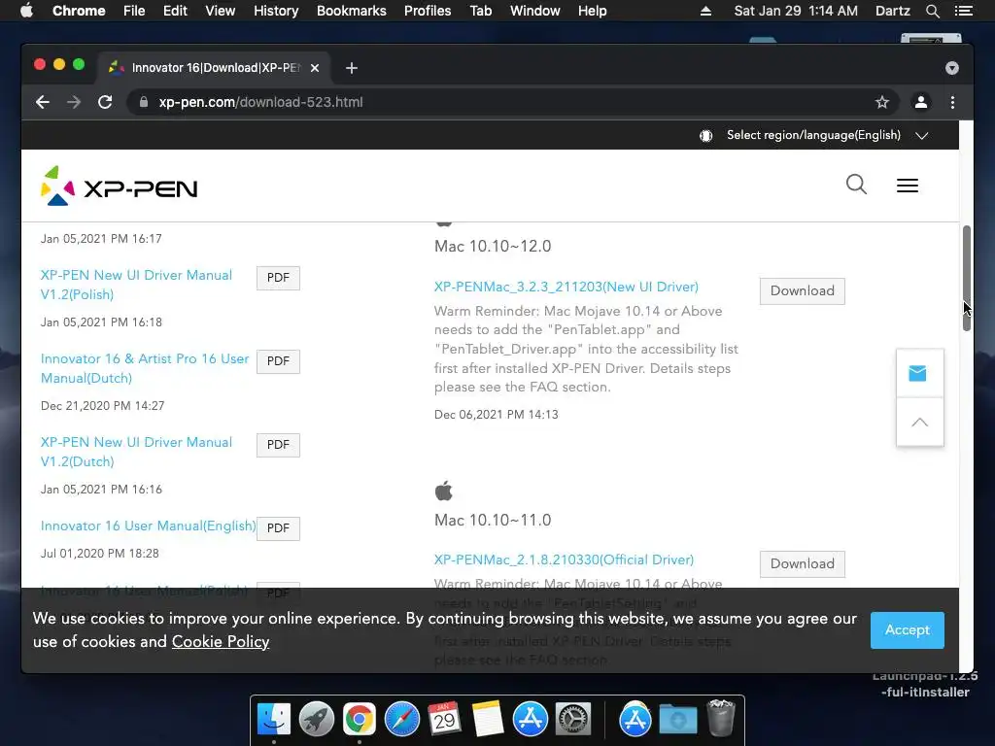Screen dimensions: 995x746
Task: Open Notes from the Dock
Action: point(488,719)
